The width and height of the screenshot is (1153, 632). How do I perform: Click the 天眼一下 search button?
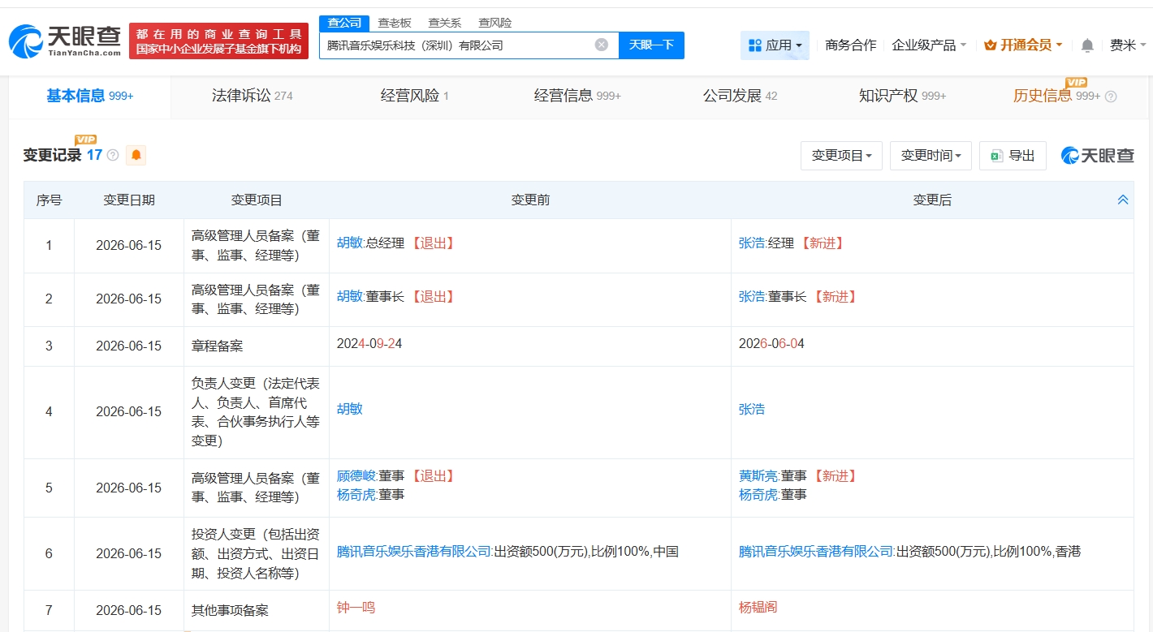coord(651,45)
